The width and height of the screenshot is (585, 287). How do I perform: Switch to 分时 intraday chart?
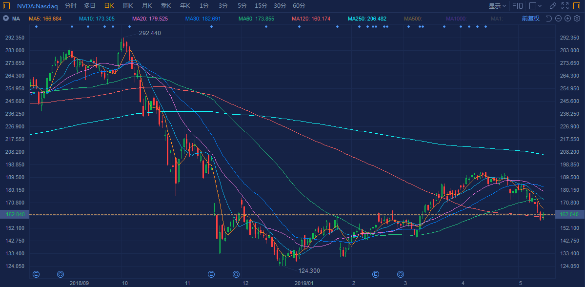click(x=70, y=6)
